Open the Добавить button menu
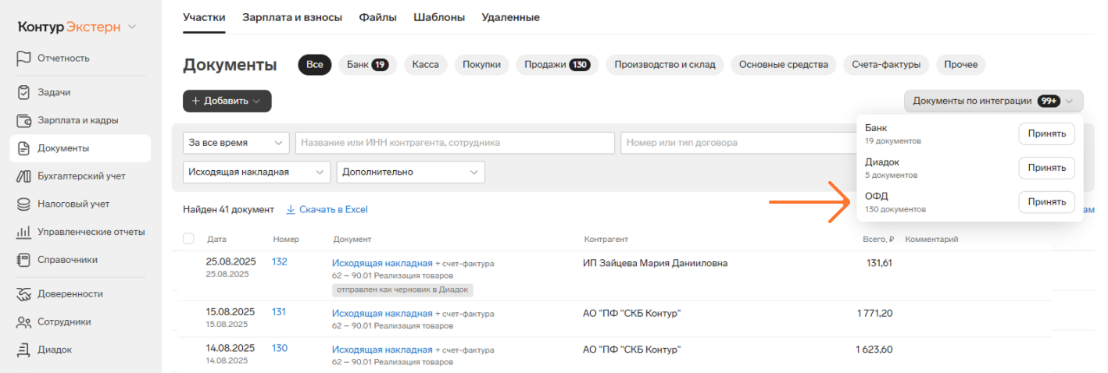Viewport: 1108px width, 373px height. 227,101
